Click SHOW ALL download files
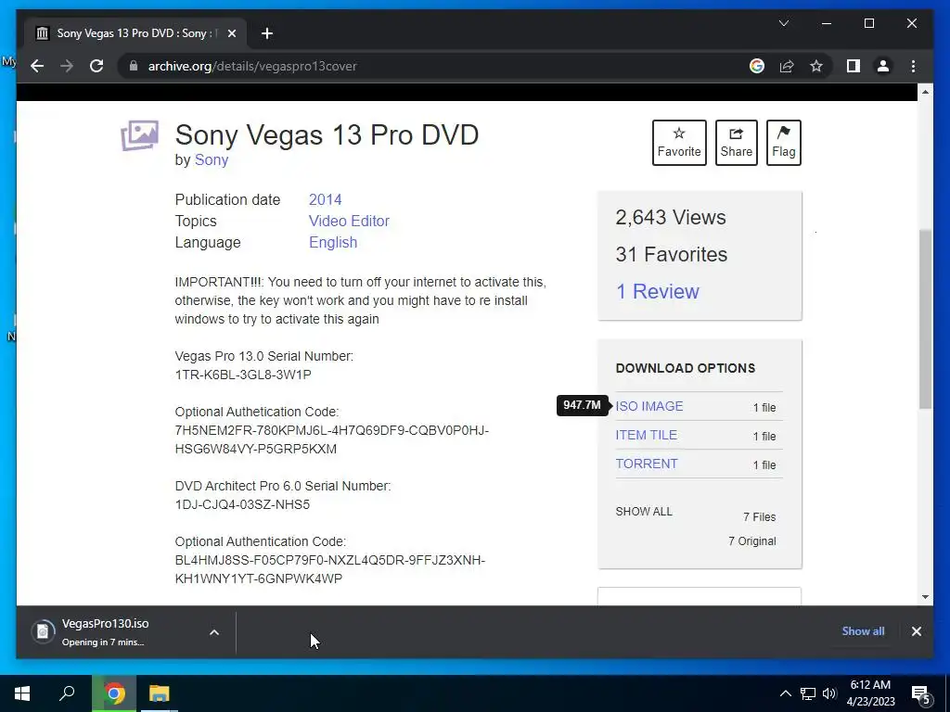 [644, 512]
